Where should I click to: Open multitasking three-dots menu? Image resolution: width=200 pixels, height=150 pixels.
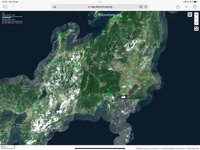(100, 2)
